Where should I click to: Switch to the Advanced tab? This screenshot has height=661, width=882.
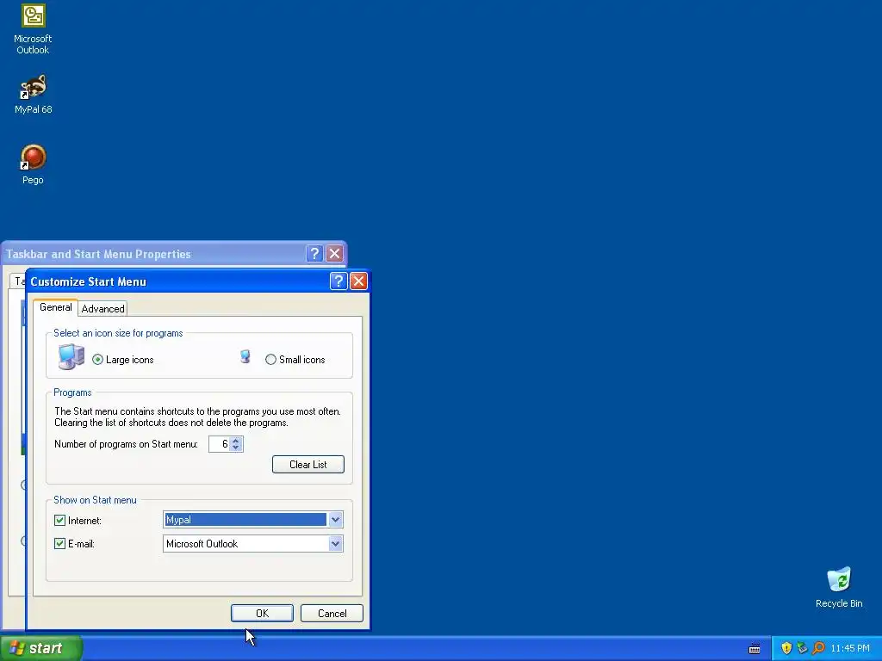point(103,309)
